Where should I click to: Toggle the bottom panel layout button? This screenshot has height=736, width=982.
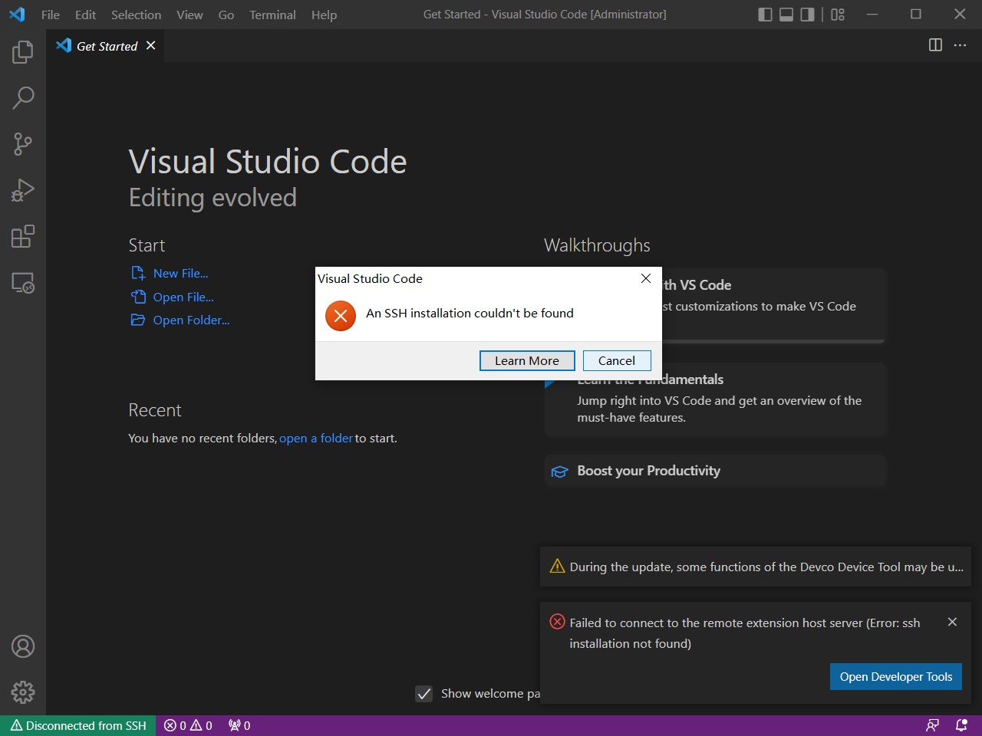coord(786,15)
